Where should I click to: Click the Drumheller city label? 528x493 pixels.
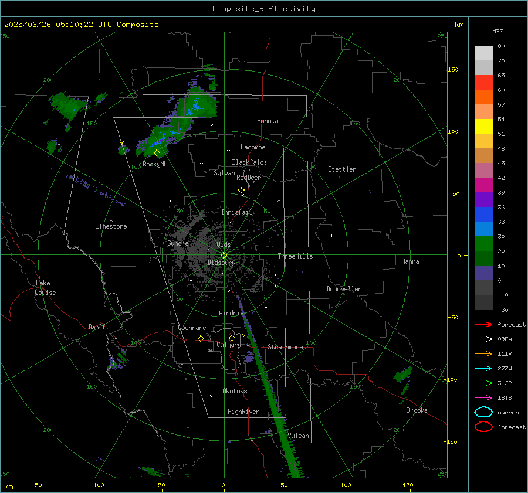click(x=344, y=289)
